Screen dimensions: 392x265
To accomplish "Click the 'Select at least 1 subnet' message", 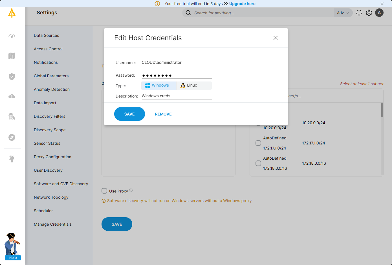I will [x=362, y=84].
